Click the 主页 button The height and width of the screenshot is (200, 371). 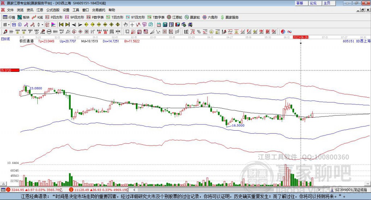pos(329,3)
